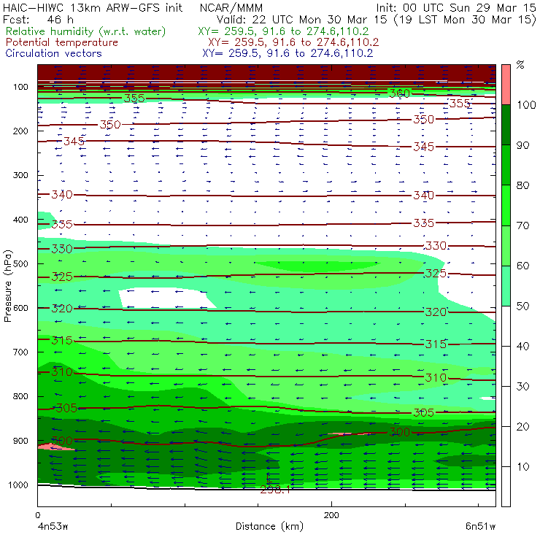Choose the bright green colorbar segment between 70 and 80
This screenshot has width=540, height=540.
pyautogui.click(x=506, y=205)
